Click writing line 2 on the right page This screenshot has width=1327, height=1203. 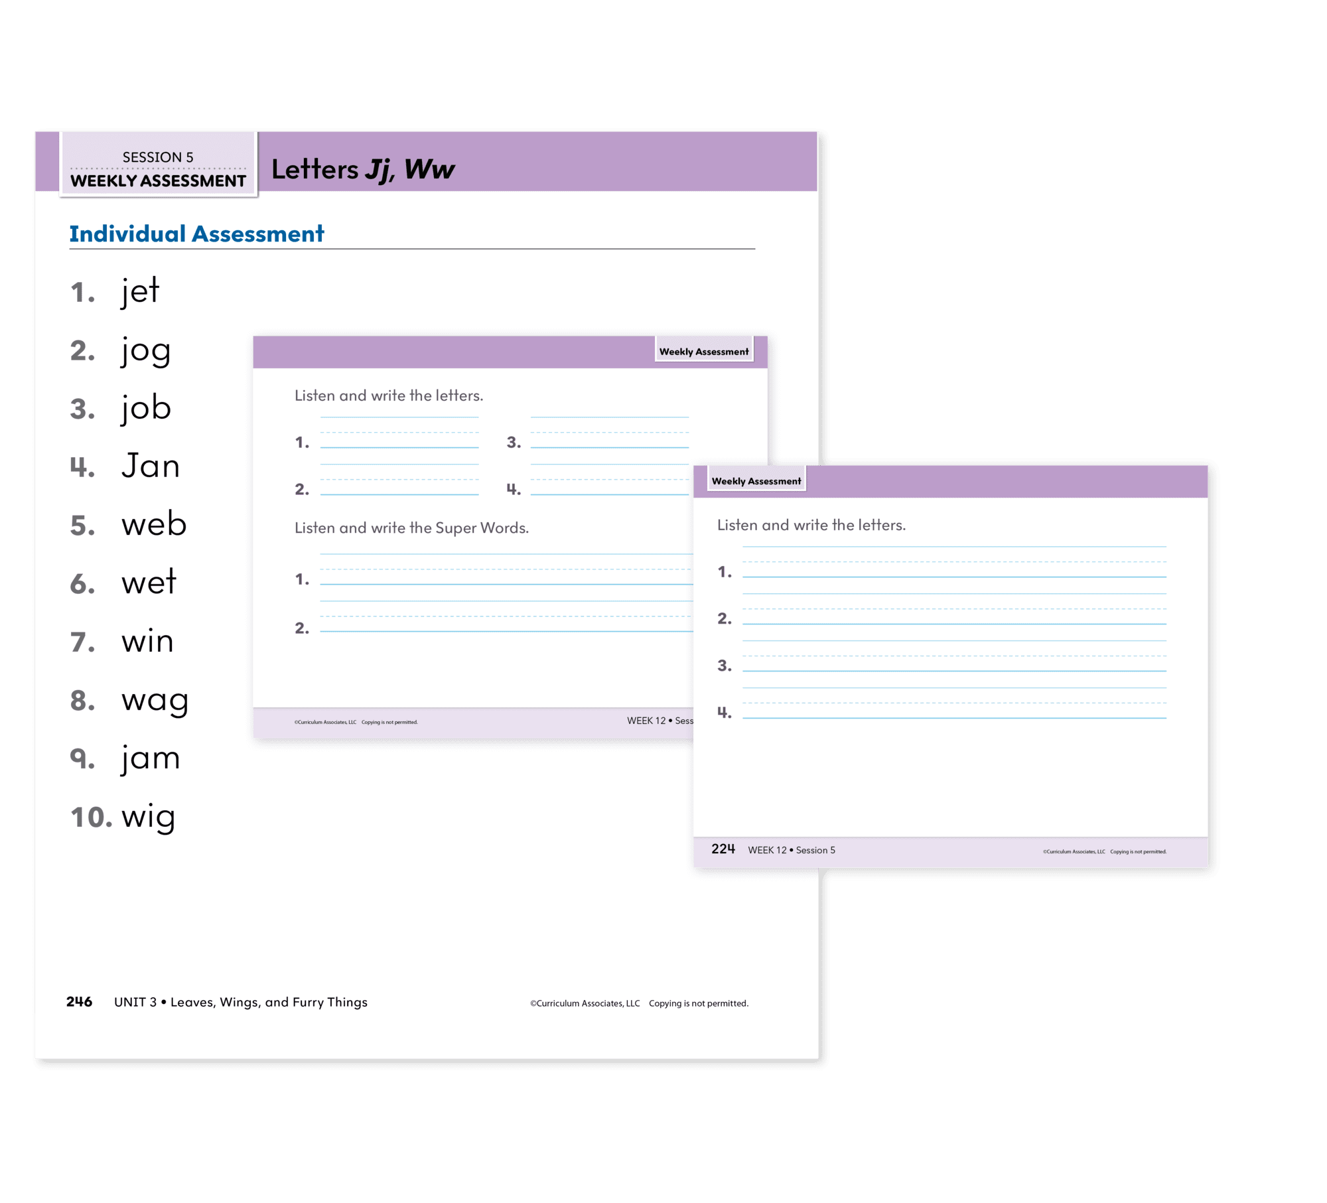(x=955, y=609)
